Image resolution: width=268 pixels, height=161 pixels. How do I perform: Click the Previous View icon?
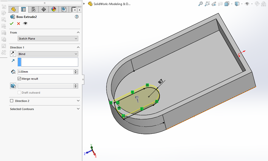(x=214, y=4)
